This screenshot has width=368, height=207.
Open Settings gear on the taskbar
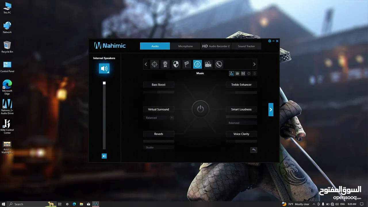pyautogui.click(x=67, y=204)
